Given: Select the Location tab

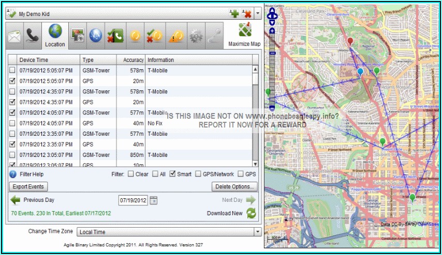Looking at the screenshot, I should pos(55,36).
